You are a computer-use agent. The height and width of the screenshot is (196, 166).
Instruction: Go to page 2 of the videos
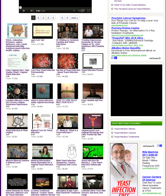click(x=38, y=18)
